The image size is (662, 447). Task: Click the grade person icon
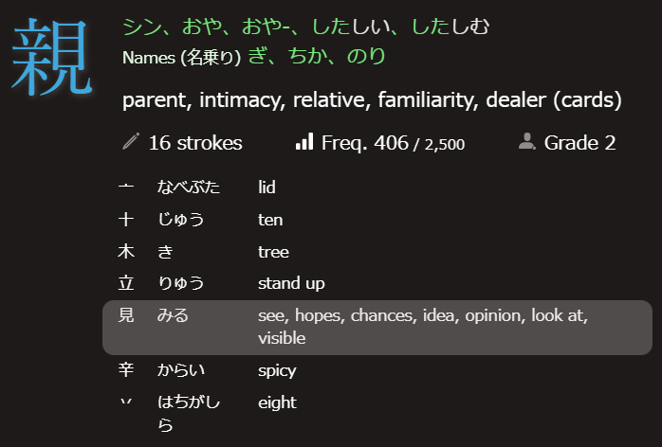(x=527, y=142)
